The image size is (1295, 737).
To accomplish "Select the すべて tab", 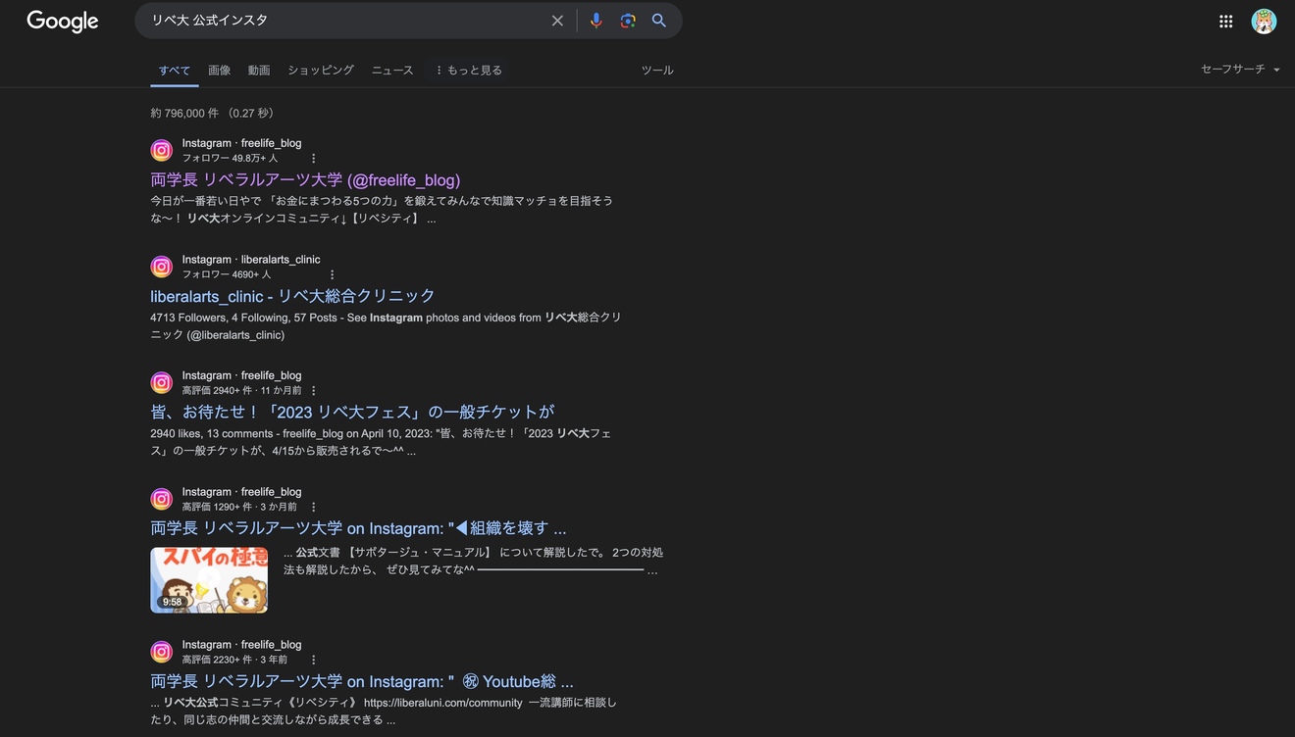I will pyautogui.click(x=175, y=71).
